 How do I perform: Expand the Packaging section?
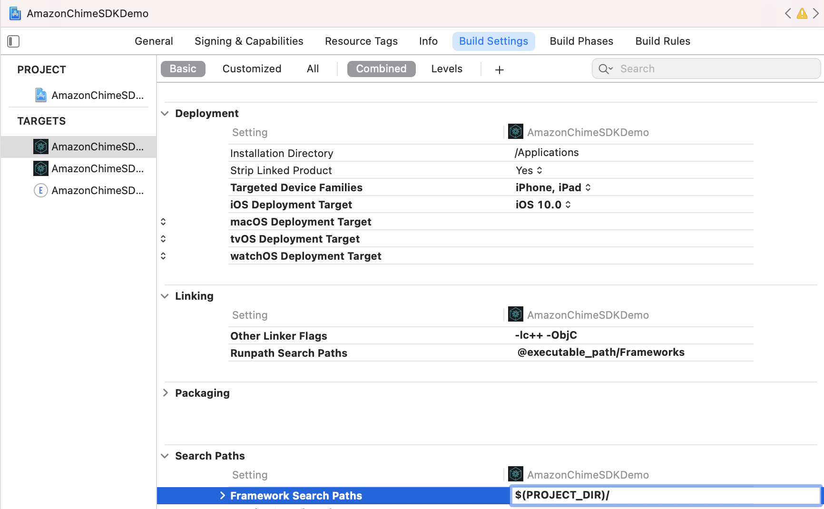click(165, 393)
